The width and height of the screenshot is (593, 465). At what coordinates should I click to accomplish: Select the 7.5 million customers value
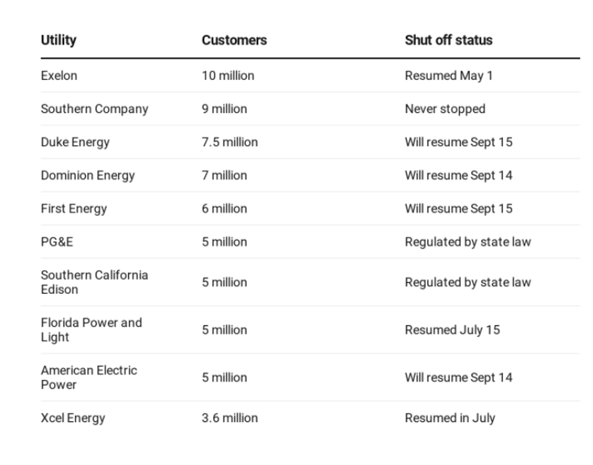(230, 143)
